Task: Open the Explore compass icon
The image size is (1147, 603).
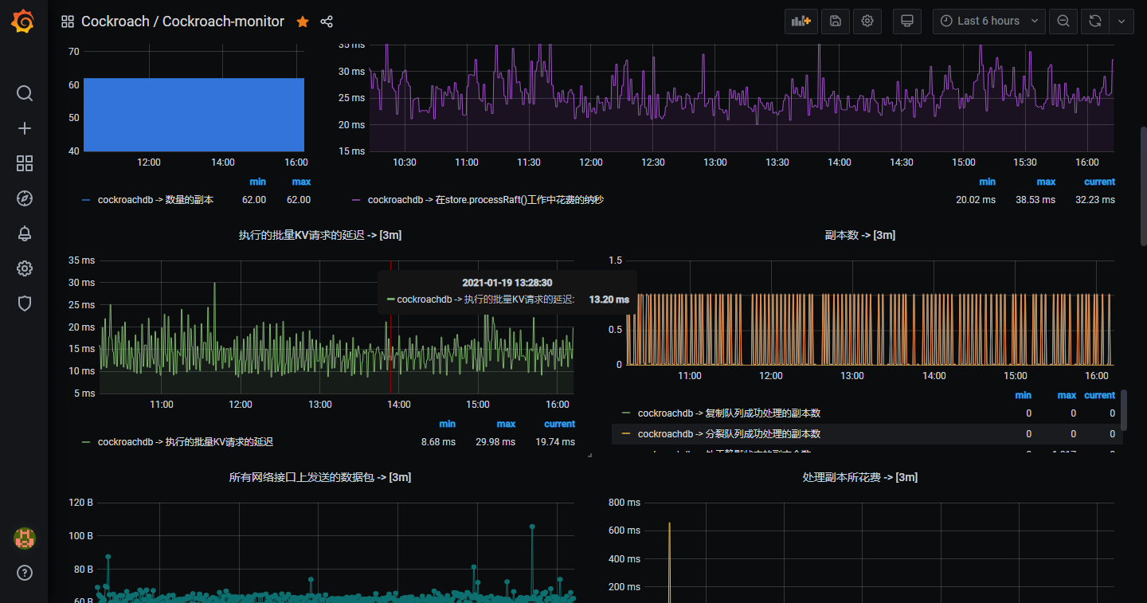Action: pyautogui.click(x=25, y=198)
